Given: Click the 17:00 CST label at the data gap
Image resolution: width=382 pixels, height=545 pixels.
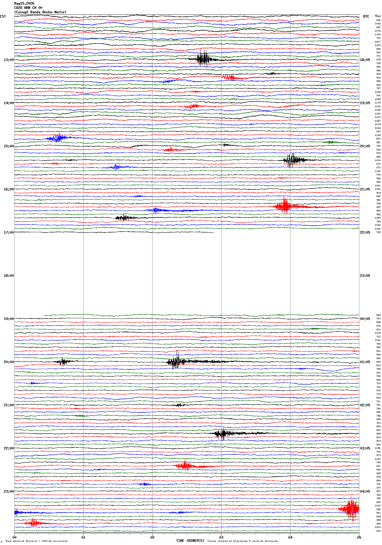Looking at the screenshot, I should [9, 233].
